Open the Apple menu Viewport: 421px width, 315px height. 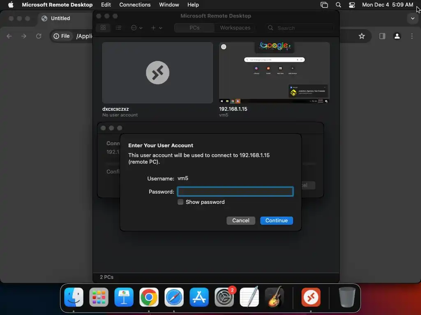pyautogui.click(x=11, y=5)
